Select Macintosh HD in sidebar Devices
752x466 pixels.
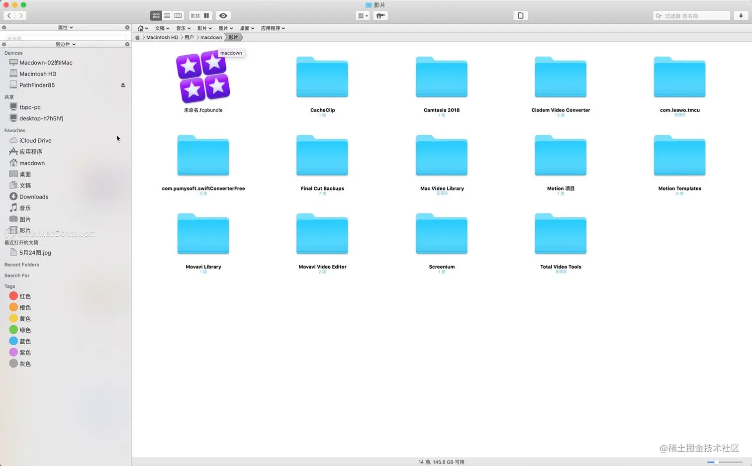coord(38,74)
